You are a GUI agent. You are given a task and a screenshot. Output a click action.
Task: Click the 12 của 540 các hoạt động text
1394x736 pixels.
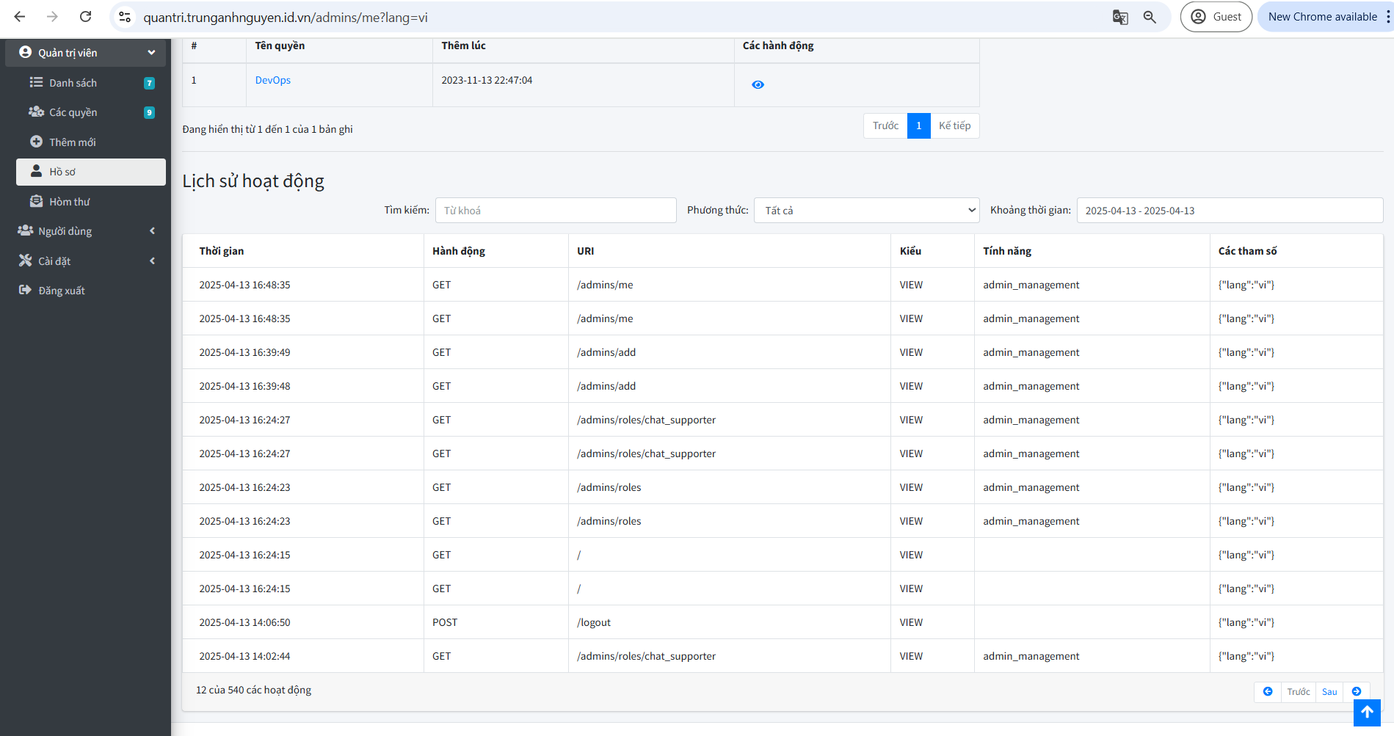point(254,690)
